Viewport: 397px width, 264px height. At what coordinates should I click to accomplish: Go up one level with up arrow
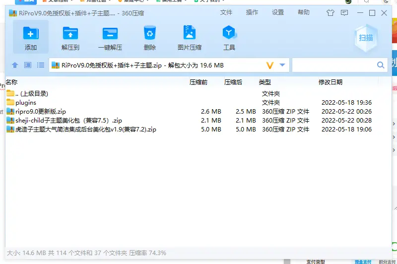15,65
